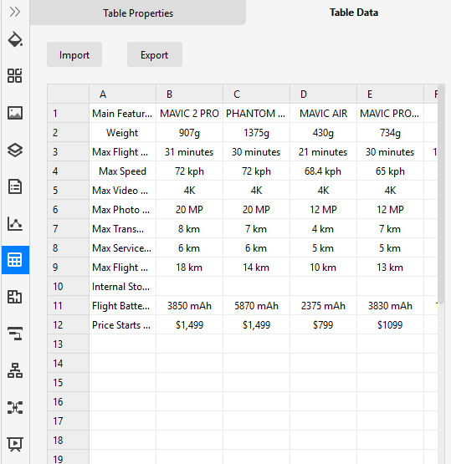The width and height of the screenshot is (451, 464).
Task: Select the '734g' cell
Action: [x=390, y=133]
